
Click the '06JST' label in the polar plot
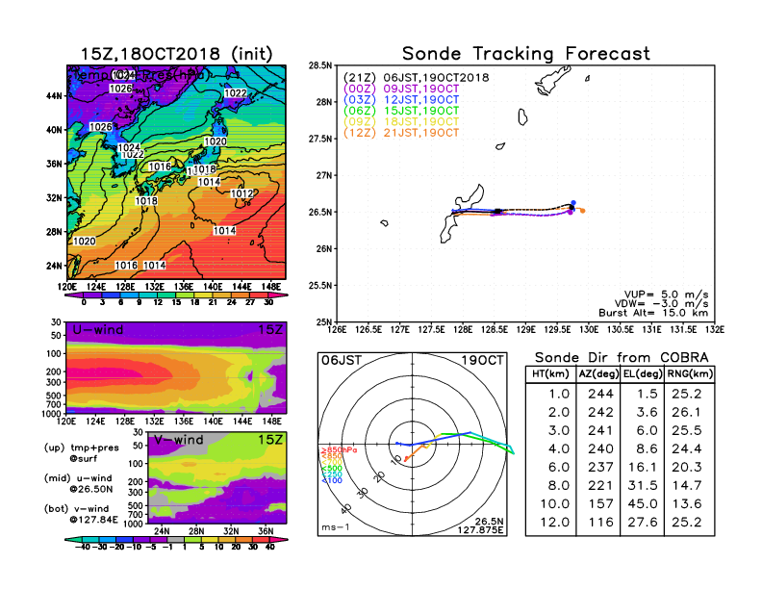(342, 360)
